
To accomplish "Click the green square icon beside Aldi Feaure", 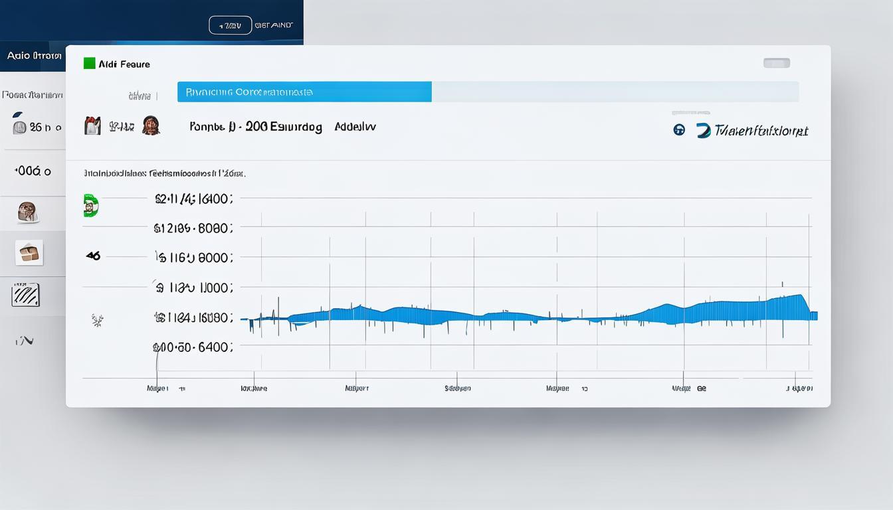I will [89, 64].
